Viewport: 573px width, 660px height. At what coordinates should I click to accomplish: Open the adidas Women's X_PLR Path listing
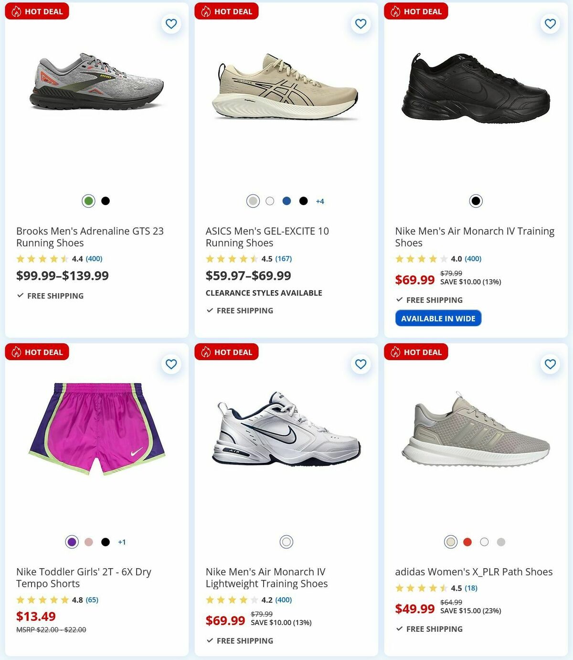[x=474, y=571]
